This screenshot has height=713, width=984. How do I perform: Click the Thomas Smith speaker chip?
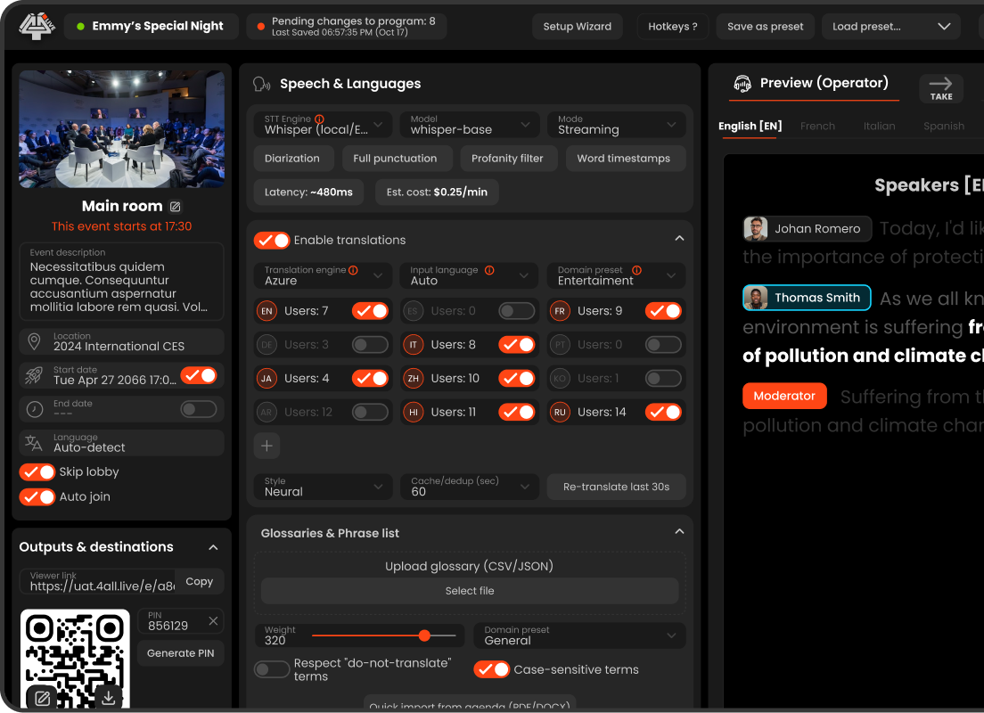[x=806, y=299]
